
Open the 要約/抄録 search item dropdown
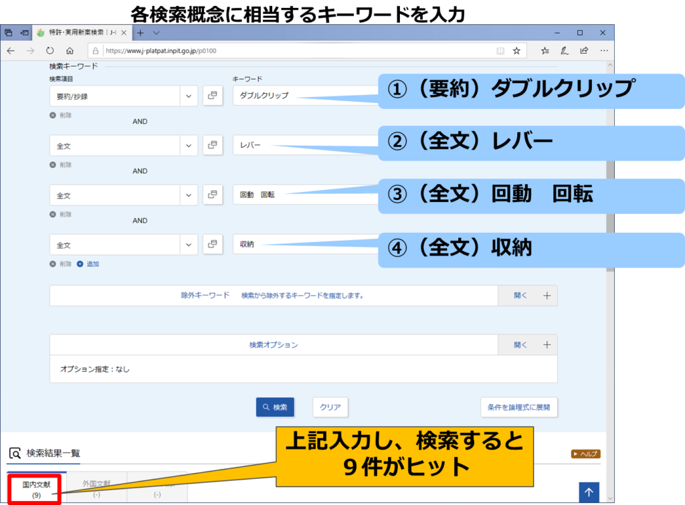tap(188, 96)
